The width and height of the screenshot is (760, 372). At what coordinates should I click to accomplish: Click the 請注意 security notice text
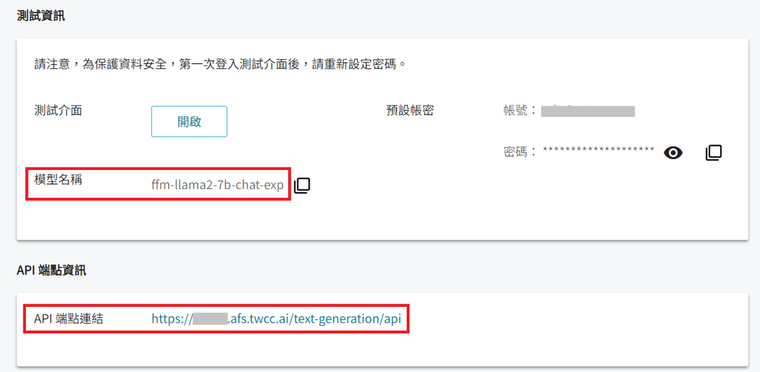tap(219, 64)
